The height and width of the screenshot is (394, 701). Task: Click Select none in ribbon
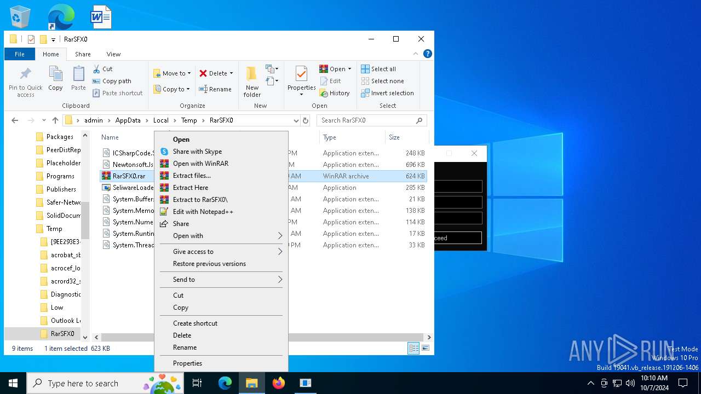click(382, 81)
